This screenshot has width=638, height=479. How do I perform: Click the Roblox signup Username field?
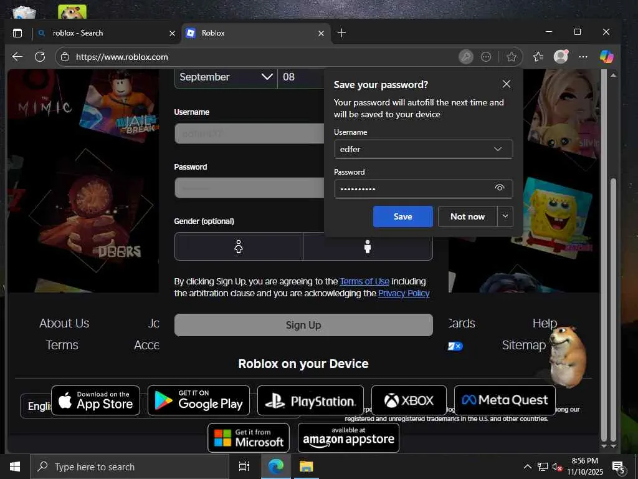pos(249,133)
